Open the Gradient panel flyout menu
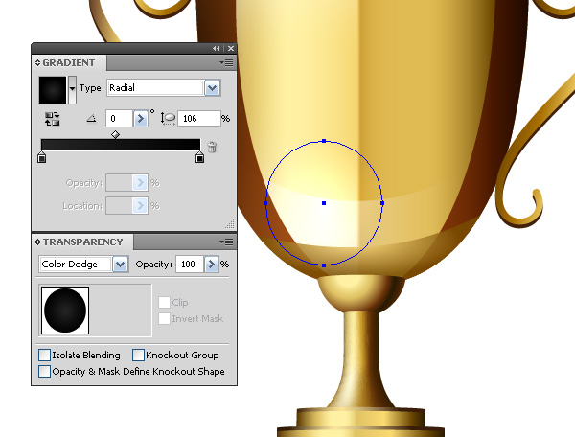Screen dimensions: 575x437 (226, 63)
